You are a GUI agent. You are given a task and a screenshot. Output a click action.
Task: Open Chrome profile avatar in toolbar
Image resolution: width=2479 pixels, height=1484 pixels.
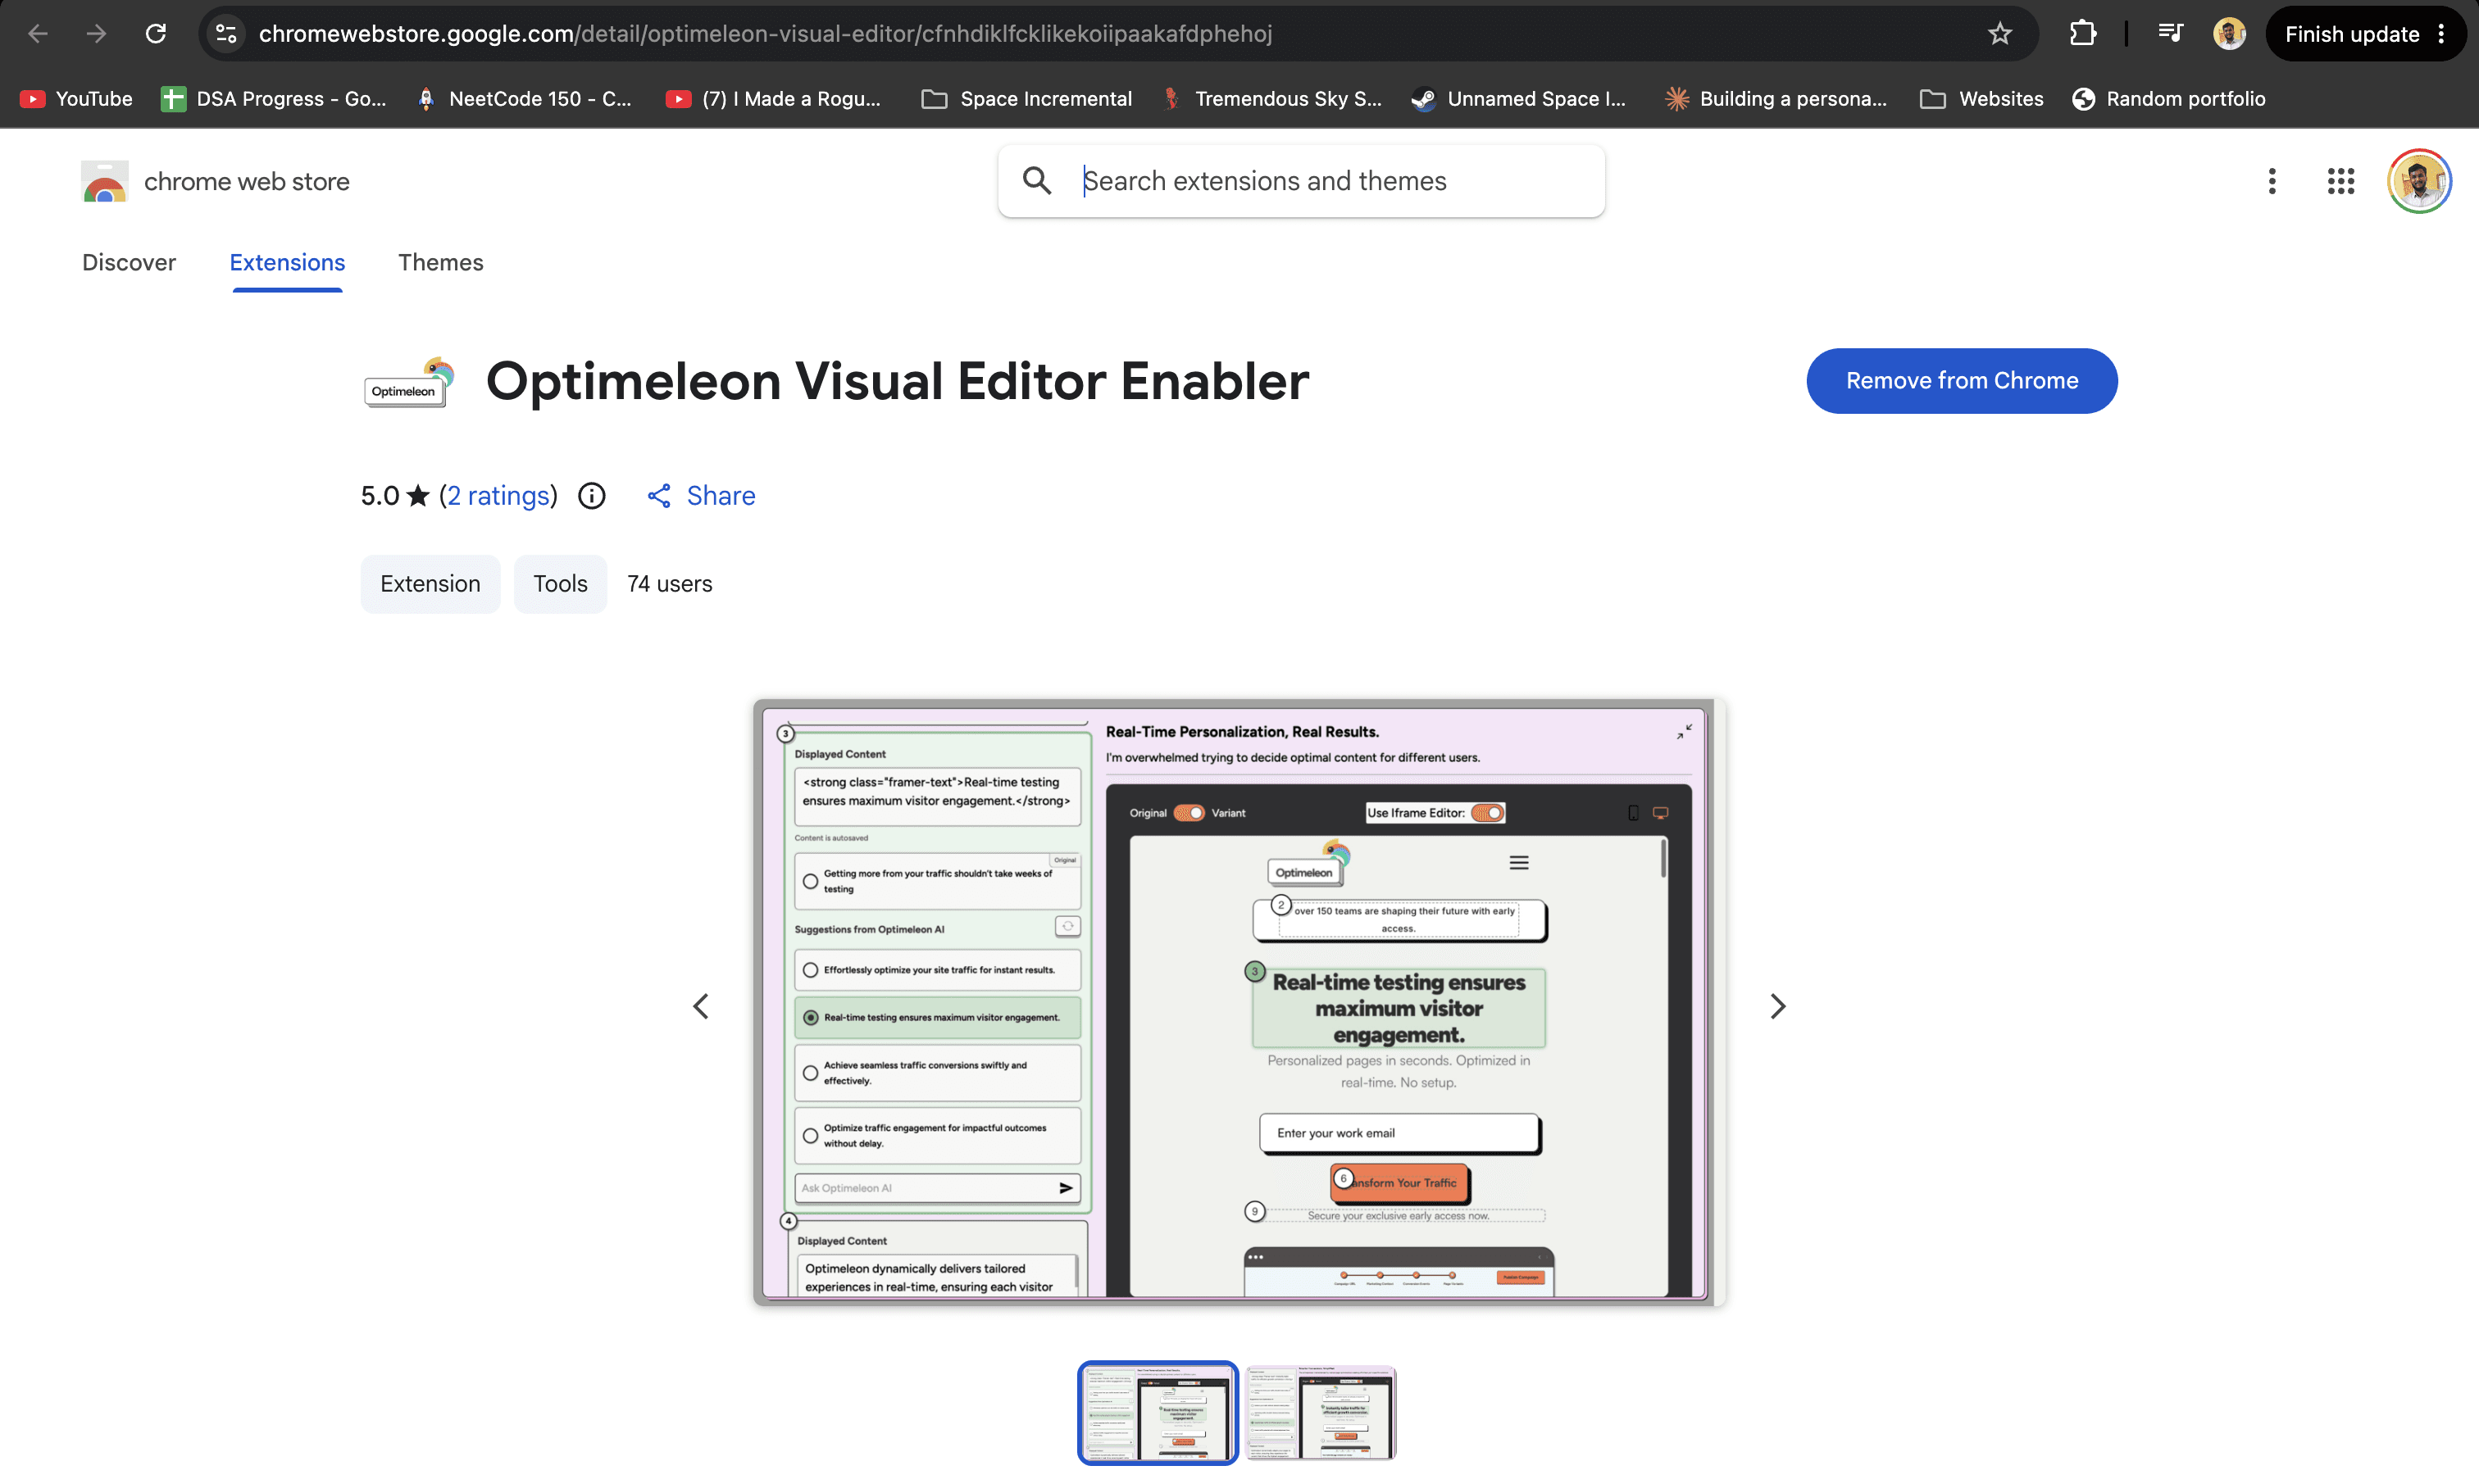(x=2230, y=34)
